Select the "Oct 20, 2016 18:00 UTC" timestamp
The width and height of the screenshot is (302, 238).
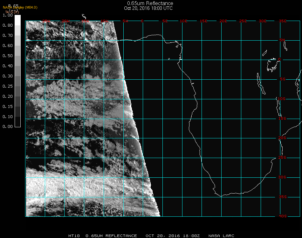pos(148,8)
